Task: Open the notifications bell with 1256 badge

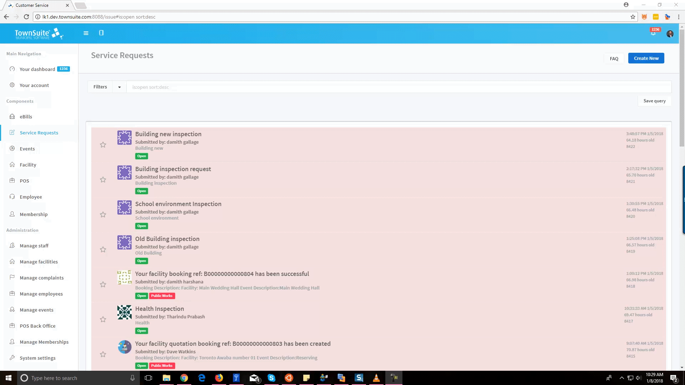Action: click(653, 32)
